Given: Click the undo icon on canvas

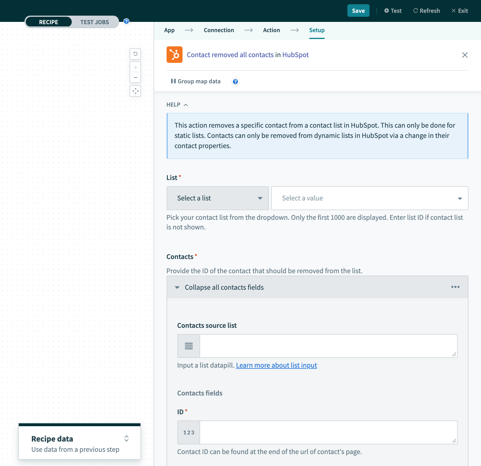Looking at the screenshot, I should coord(135,54).
